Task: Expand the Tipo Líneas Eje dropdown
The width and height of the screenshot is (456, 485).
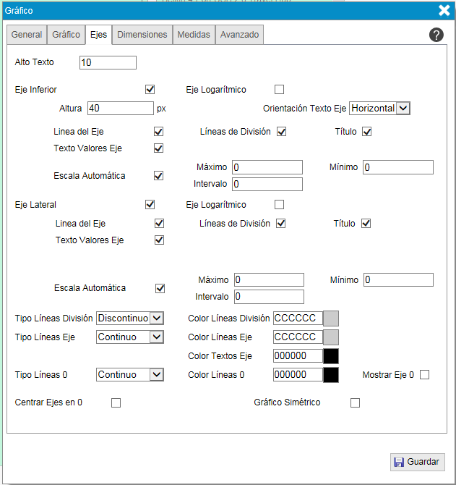Action: pos(130,337)
